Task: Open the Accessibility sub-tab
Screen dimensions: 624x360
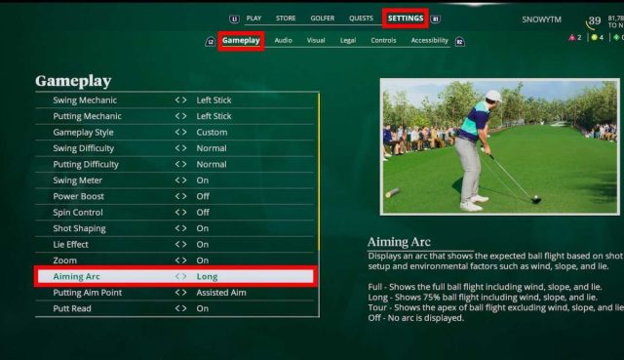Action: [429, 40]
